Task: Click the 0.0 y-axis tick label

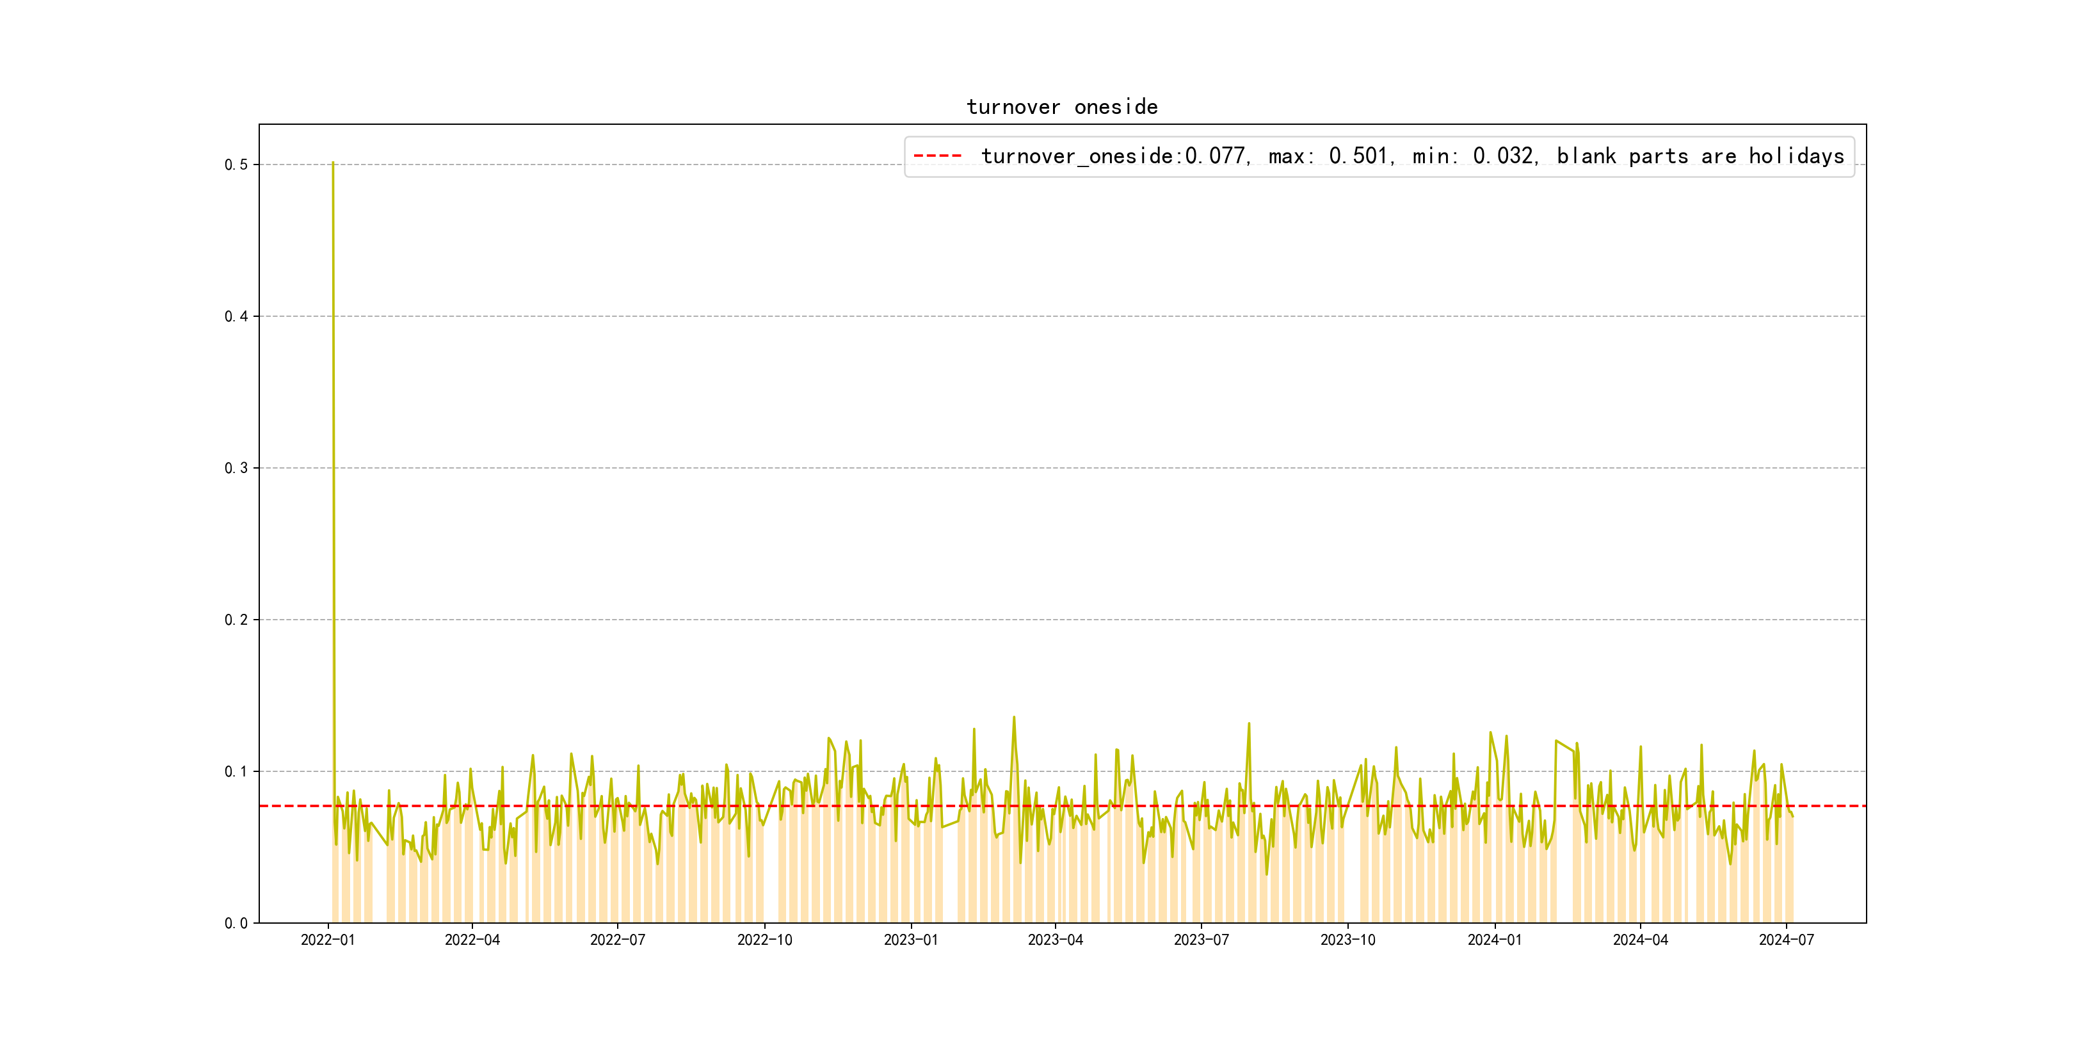Action: 236,924
